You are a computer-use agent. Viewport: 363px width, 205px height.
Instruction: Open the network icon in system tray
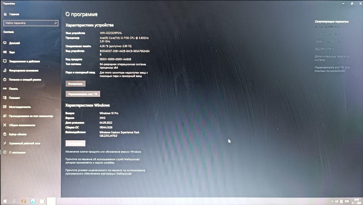[341, 201]
